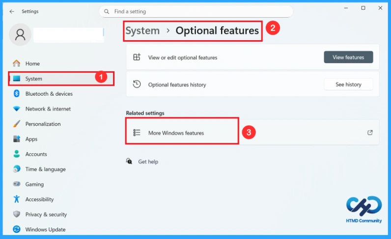Select System in the sidebar
The image size is (391, 239).
[x=61, y=79]
